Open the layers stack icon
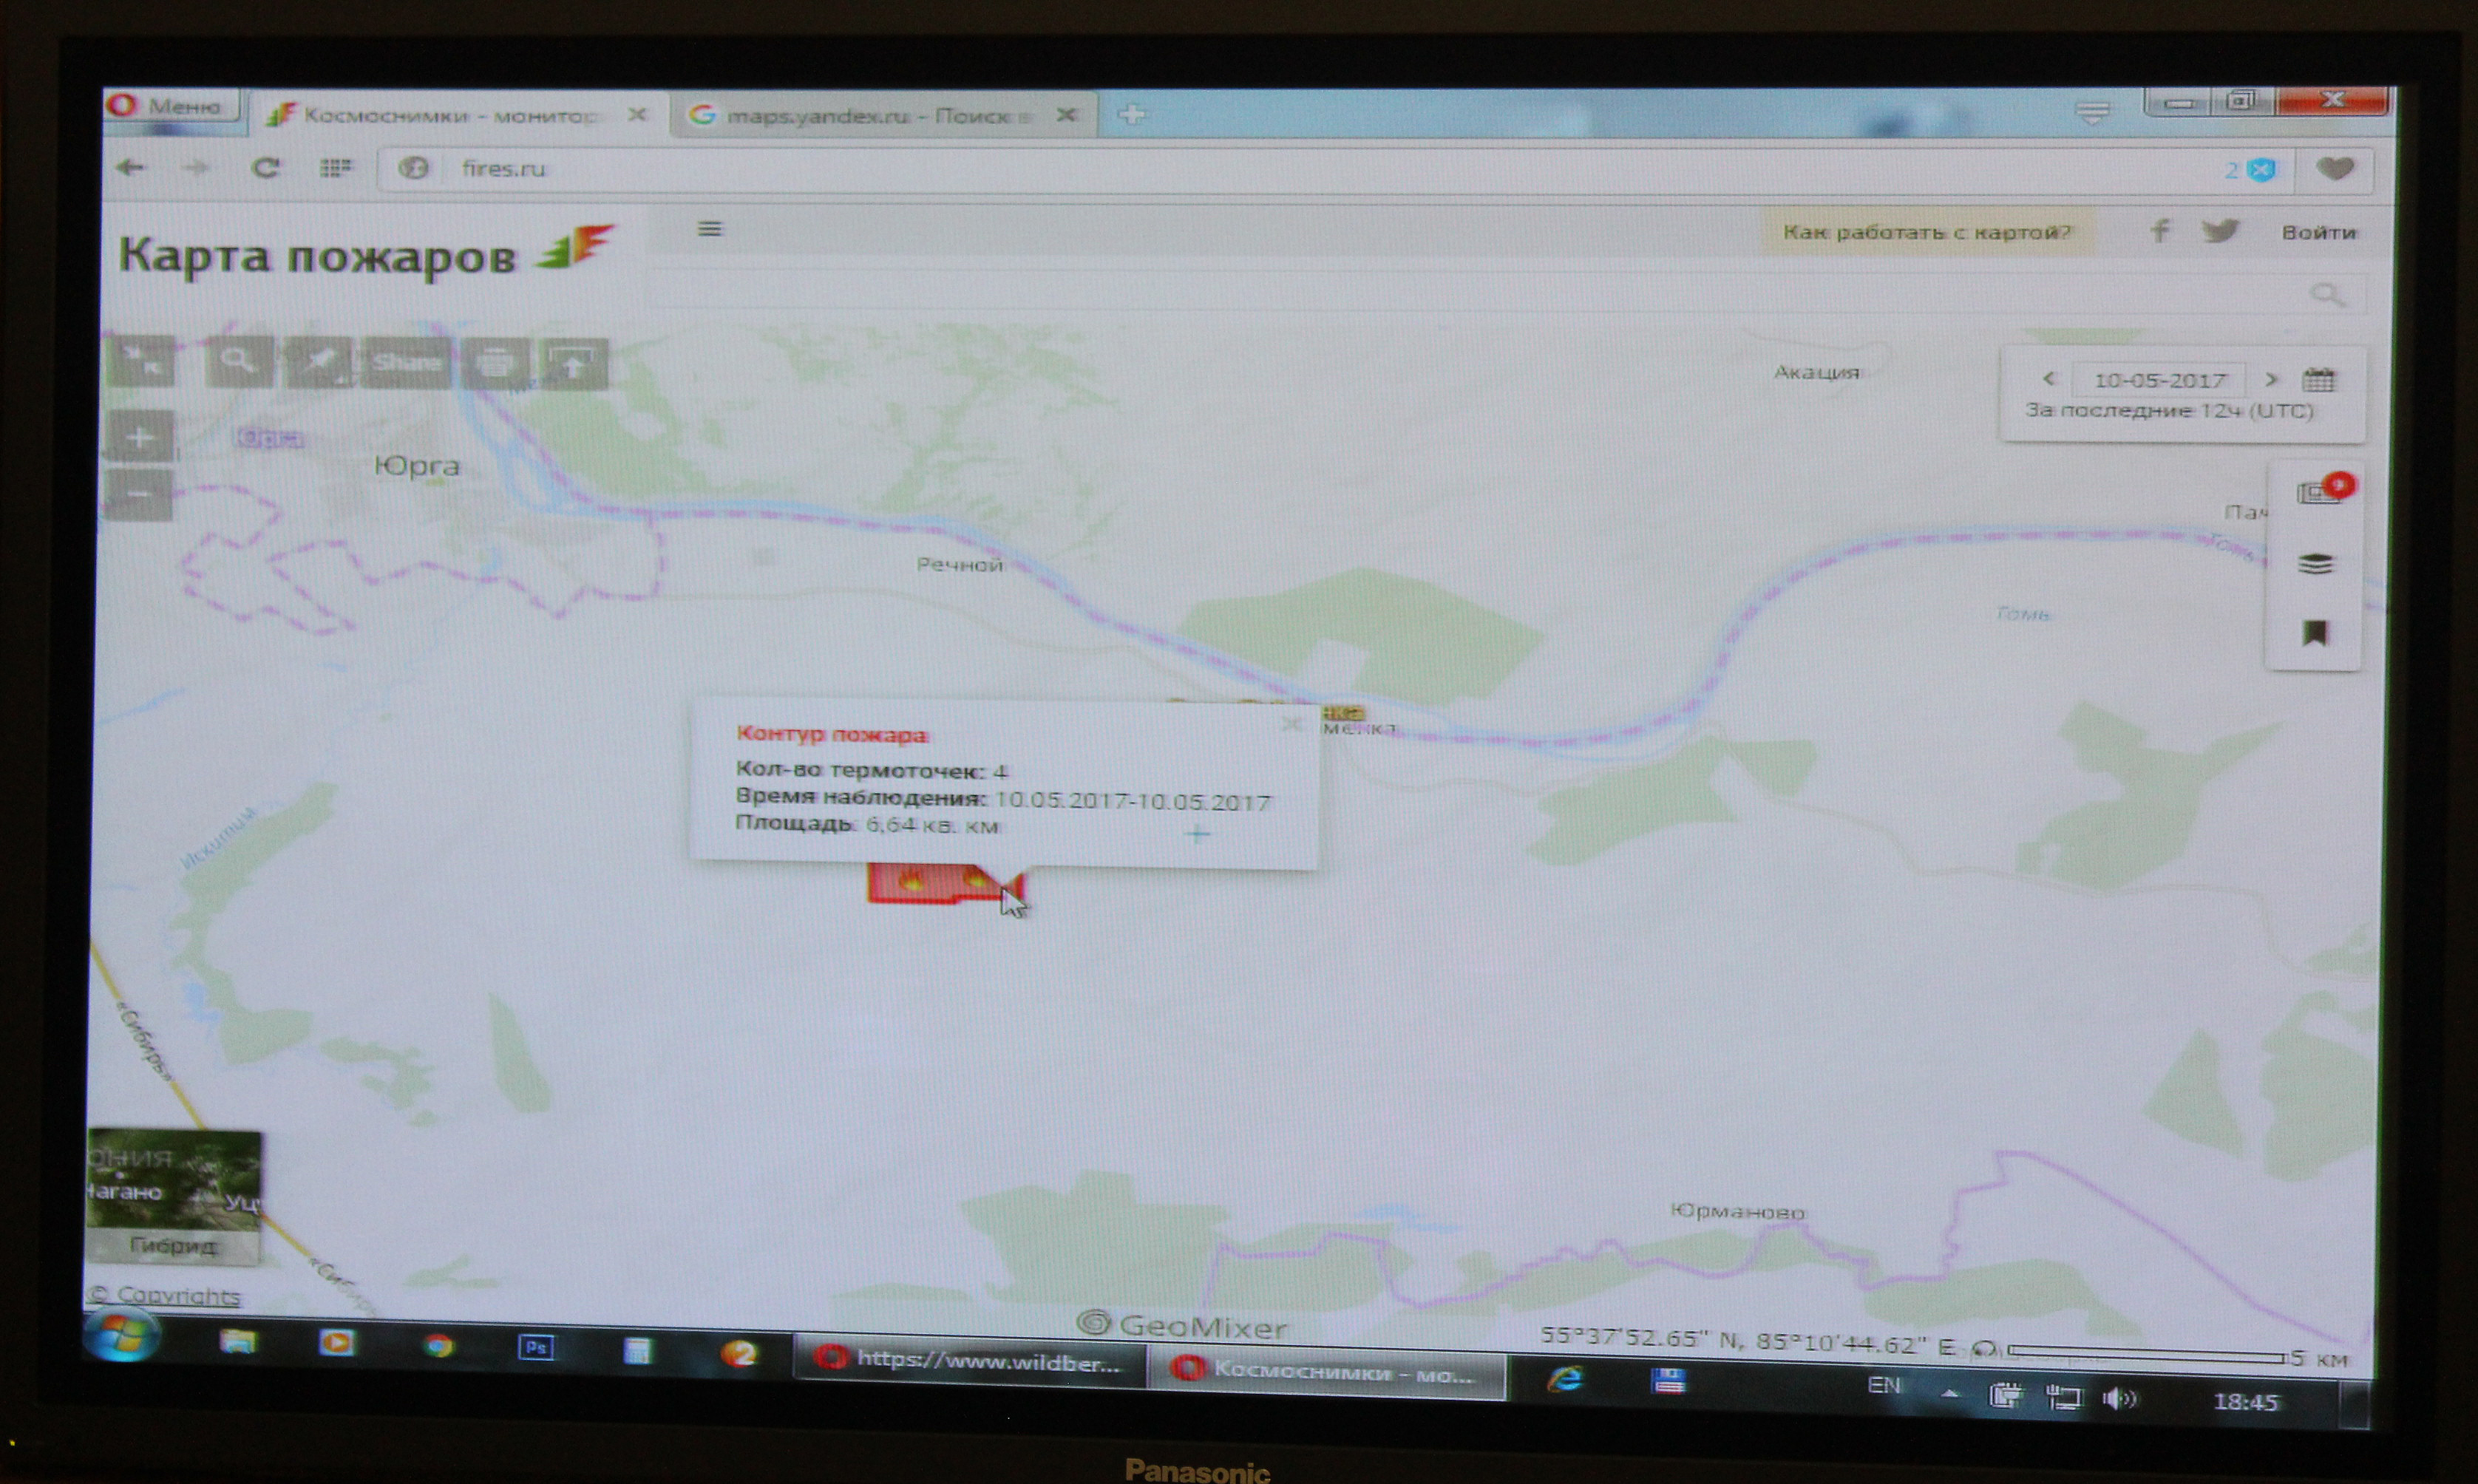2478x1484 pixels. 2315,565
